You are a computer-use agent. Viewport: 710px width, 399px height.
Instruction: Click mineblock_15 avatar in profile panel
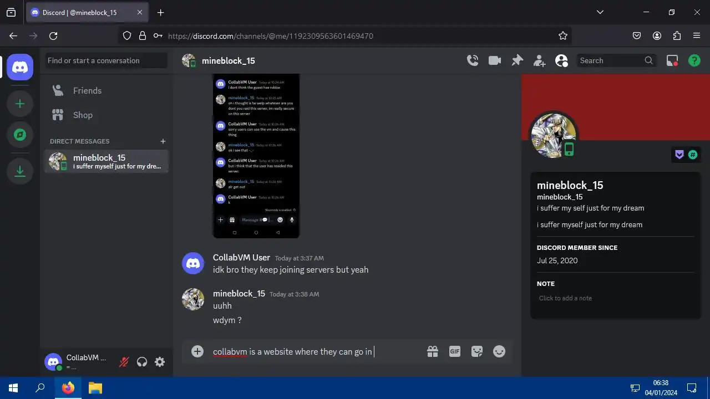click(554, 135)
